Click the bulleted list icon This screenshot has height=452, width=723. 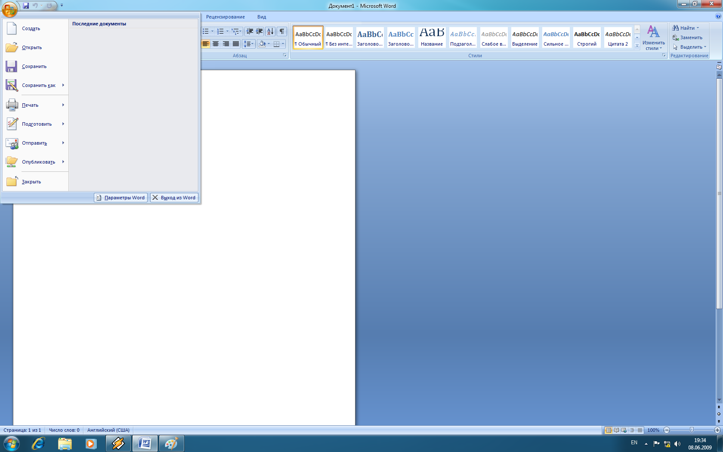click(x=206, y=31)
